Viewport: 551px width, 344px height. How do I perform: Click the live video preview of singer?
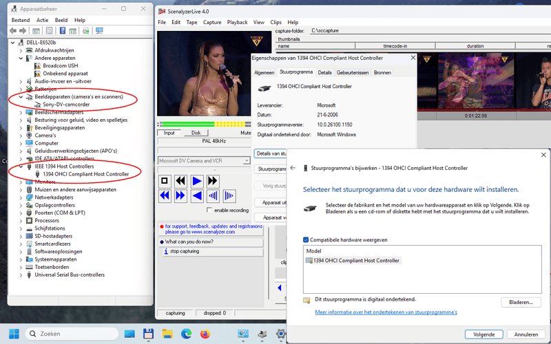coord(214,74)
